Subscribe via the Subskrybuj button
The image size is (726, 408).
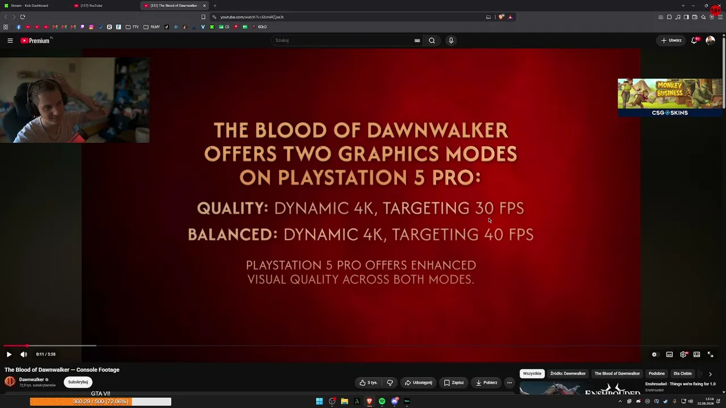78,382
